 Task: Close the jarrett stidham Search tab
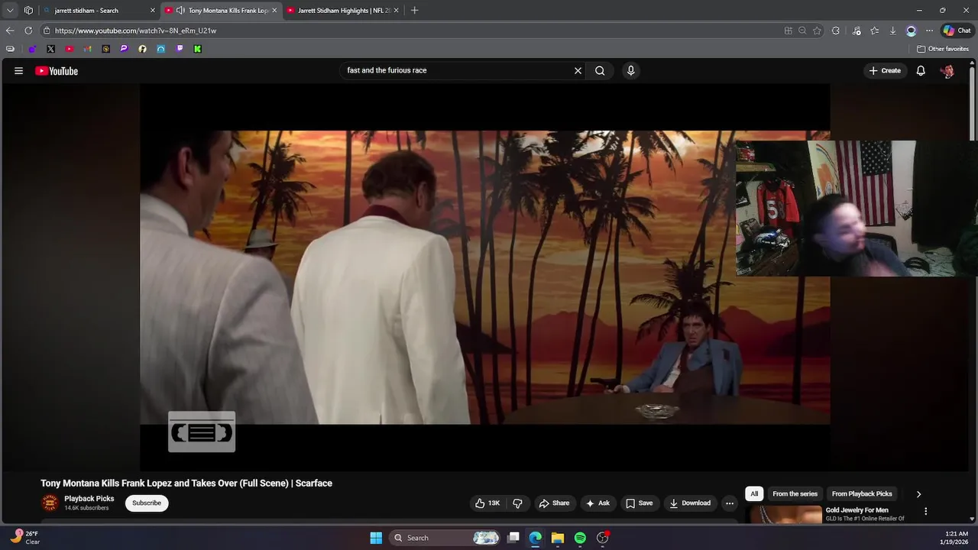(x=152, y=11)
